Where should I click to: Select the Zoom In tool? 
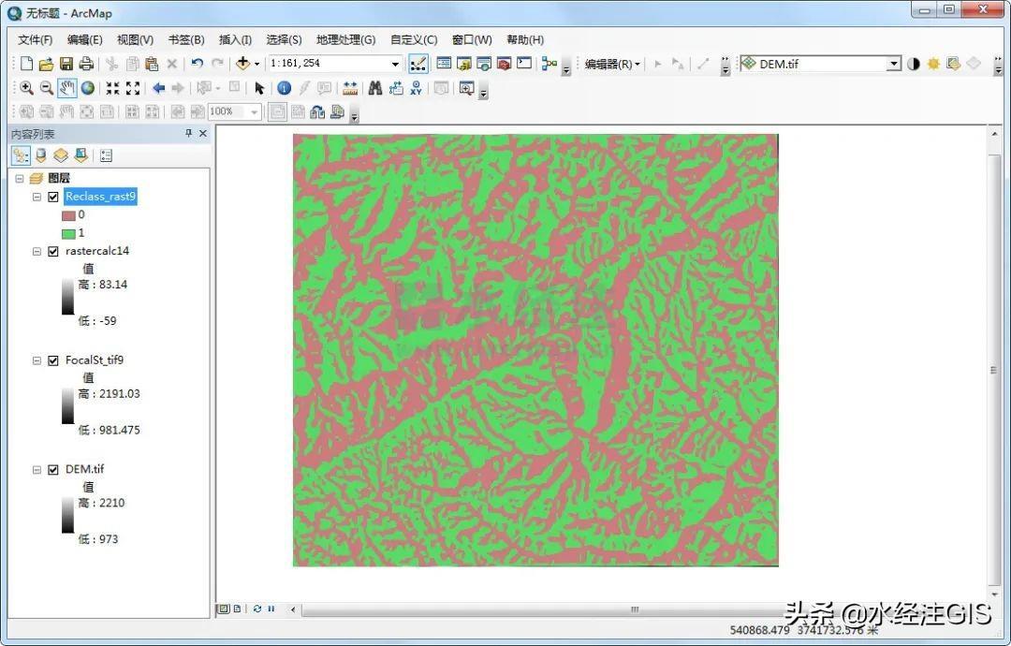pos(26,88)
